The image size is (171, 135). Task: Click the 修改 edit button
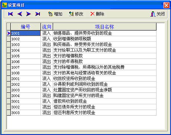pyautogui.click(x=76, y=14)
